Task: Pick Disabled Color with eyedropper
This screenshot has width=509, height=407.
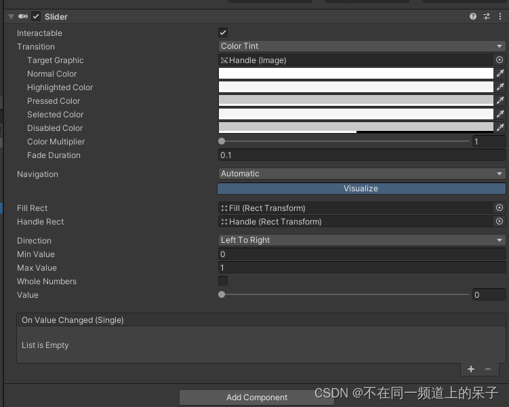Action: pyautogui.click(x=500, y=128)
